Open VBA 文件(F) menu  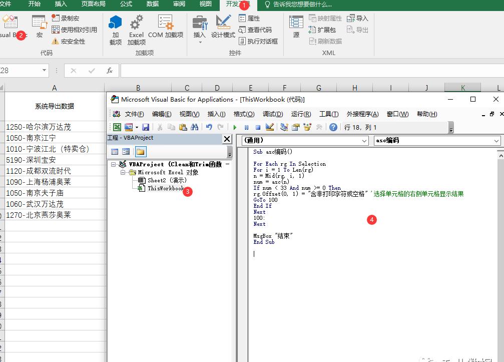[x=134, y=114]
